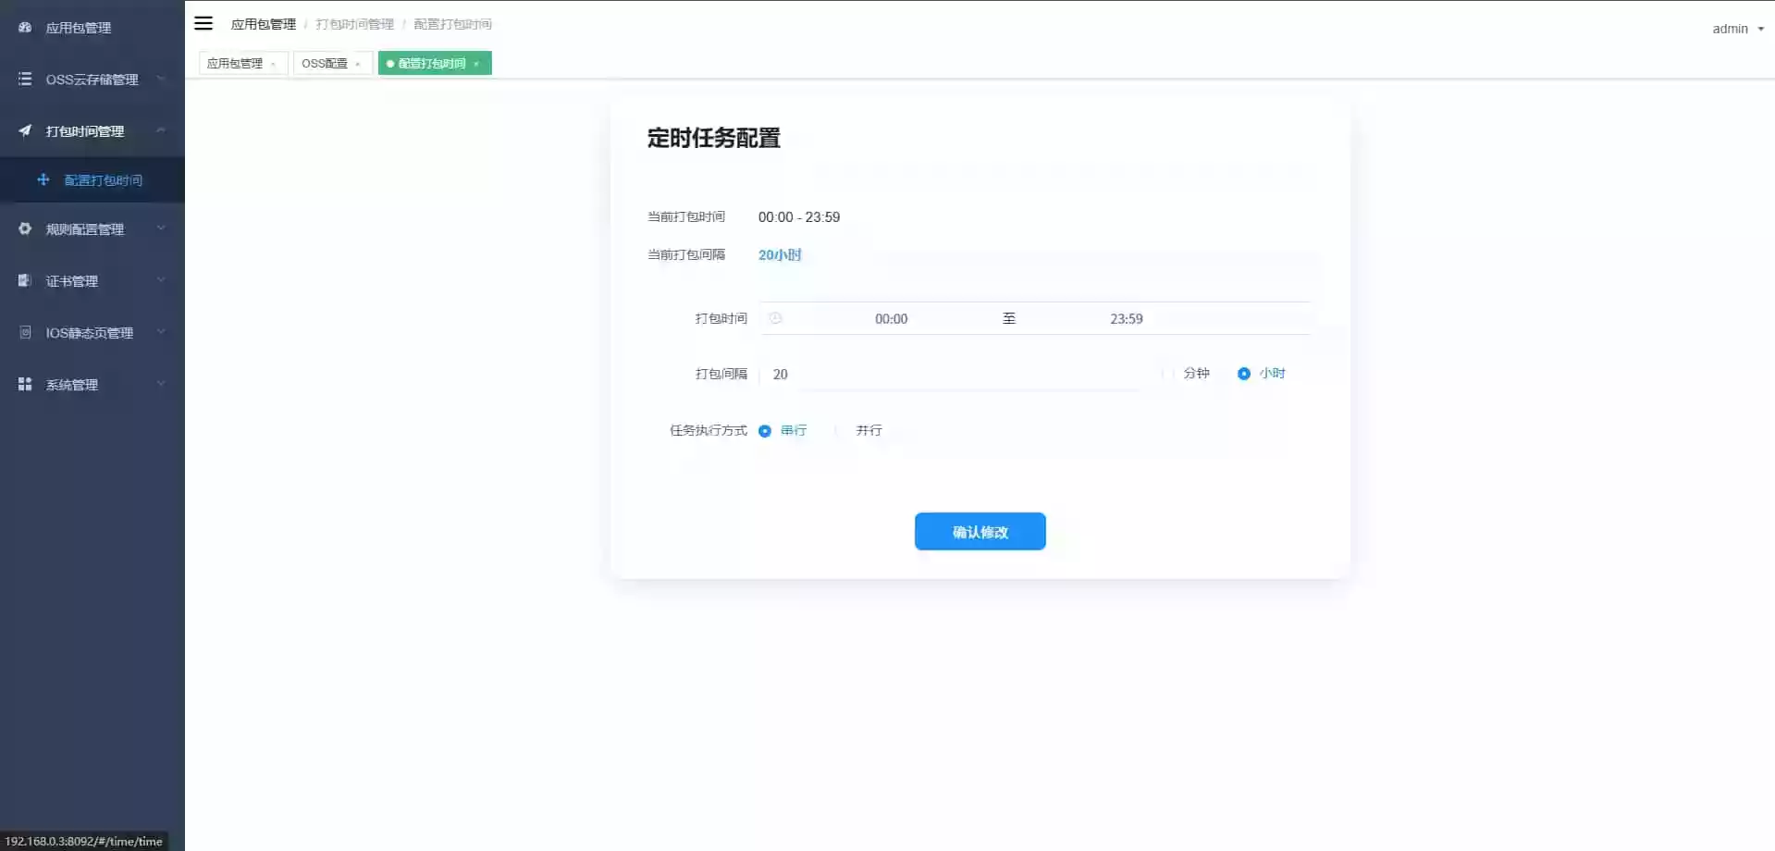Open the 应用包管理 breadcrumb link
Viewport: 1775px width, 851px height.
pos(264,24)
